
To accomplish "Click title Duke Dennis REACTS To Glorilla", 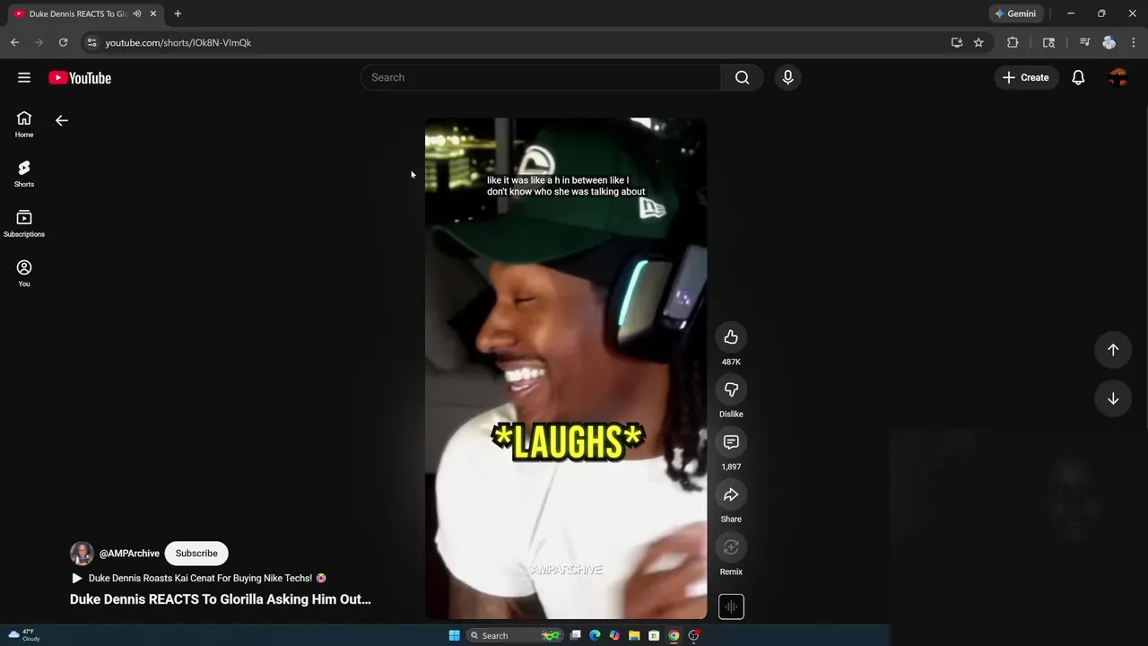I will (221, 599).
